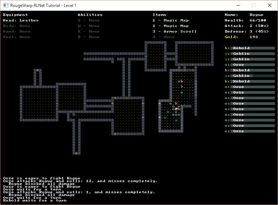
Task: Click the door '+' atop the short northwest corridor
Action: click(38, 70)
